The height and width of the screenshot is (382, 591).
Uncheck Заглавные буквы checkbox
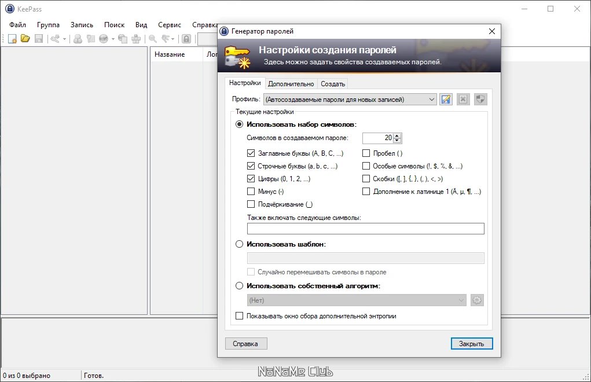251,153
